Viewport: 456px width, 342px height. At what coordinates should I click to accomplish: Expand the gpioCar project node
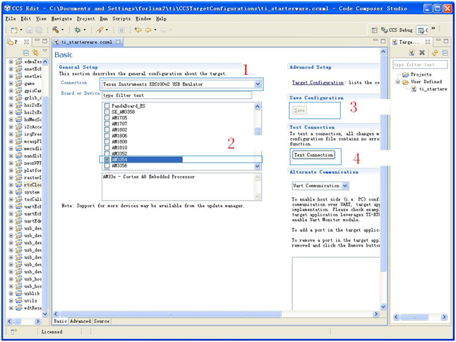pos(11,90)
